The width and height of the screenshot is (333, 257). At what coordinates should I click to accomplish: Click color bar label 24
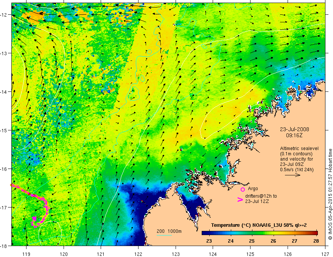tap(230, 241)
